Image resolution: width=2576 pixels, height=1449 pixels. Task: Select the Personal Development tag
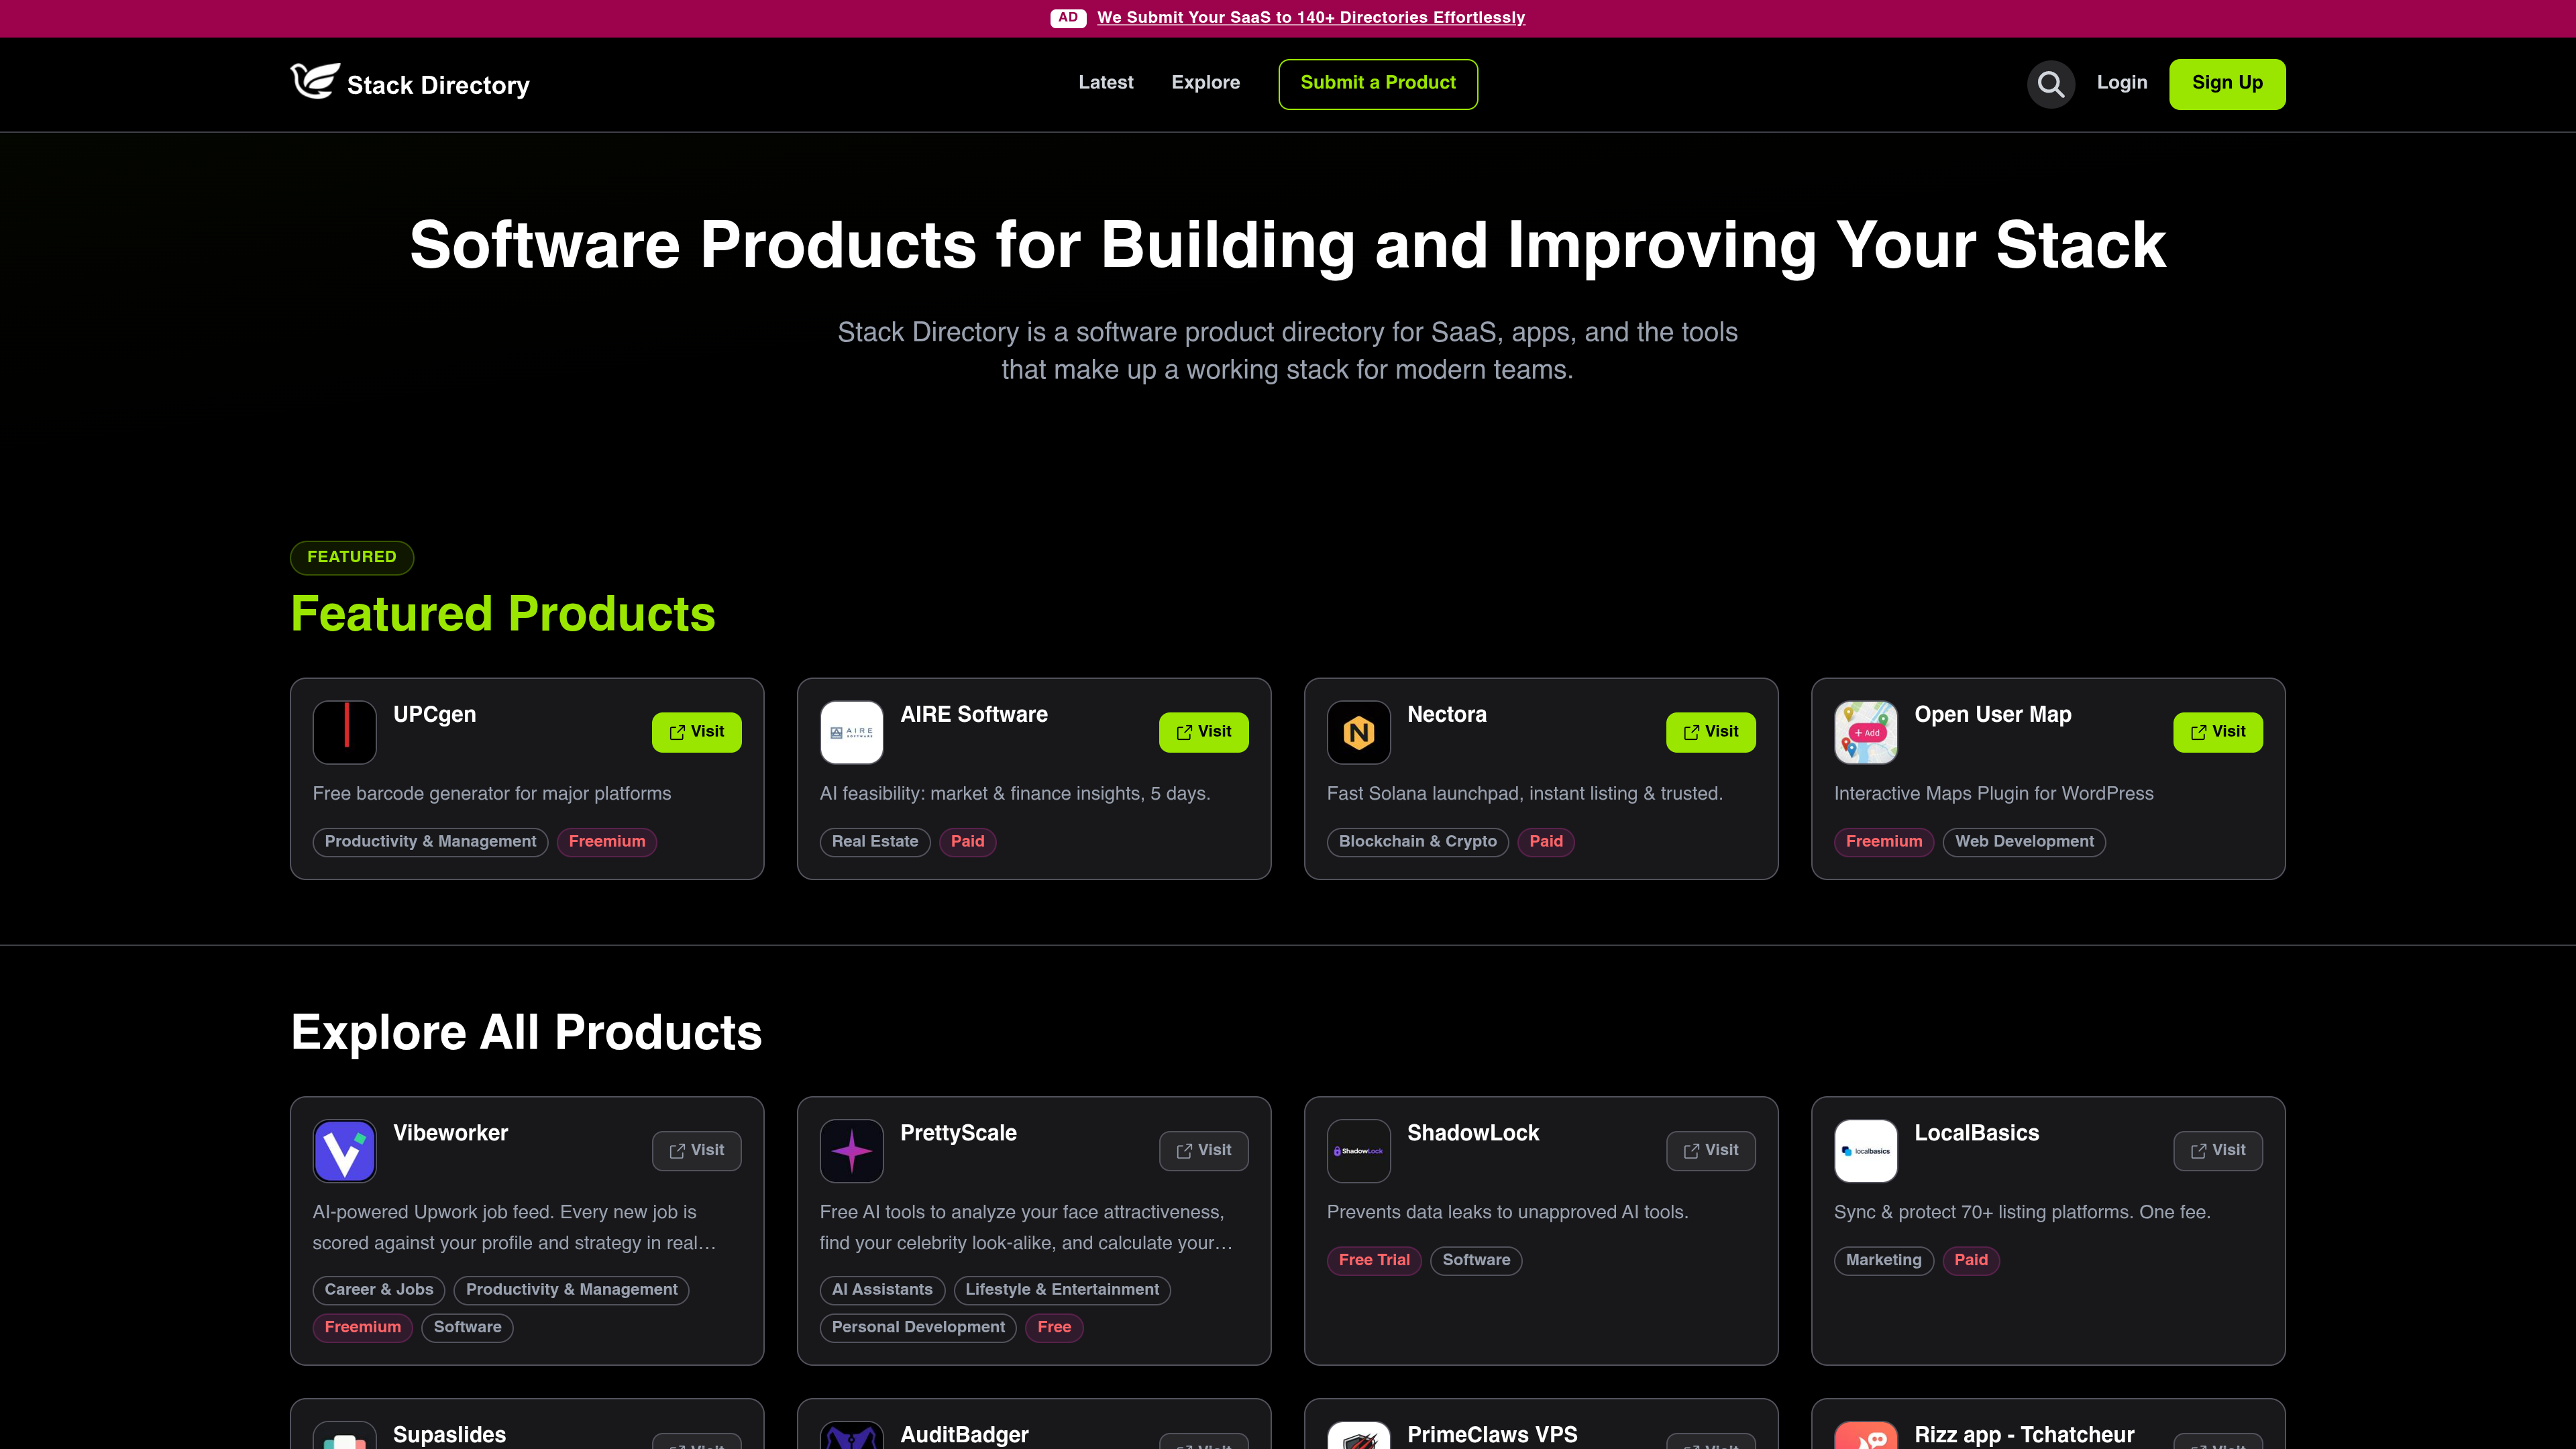click(x=918, y=1328)
